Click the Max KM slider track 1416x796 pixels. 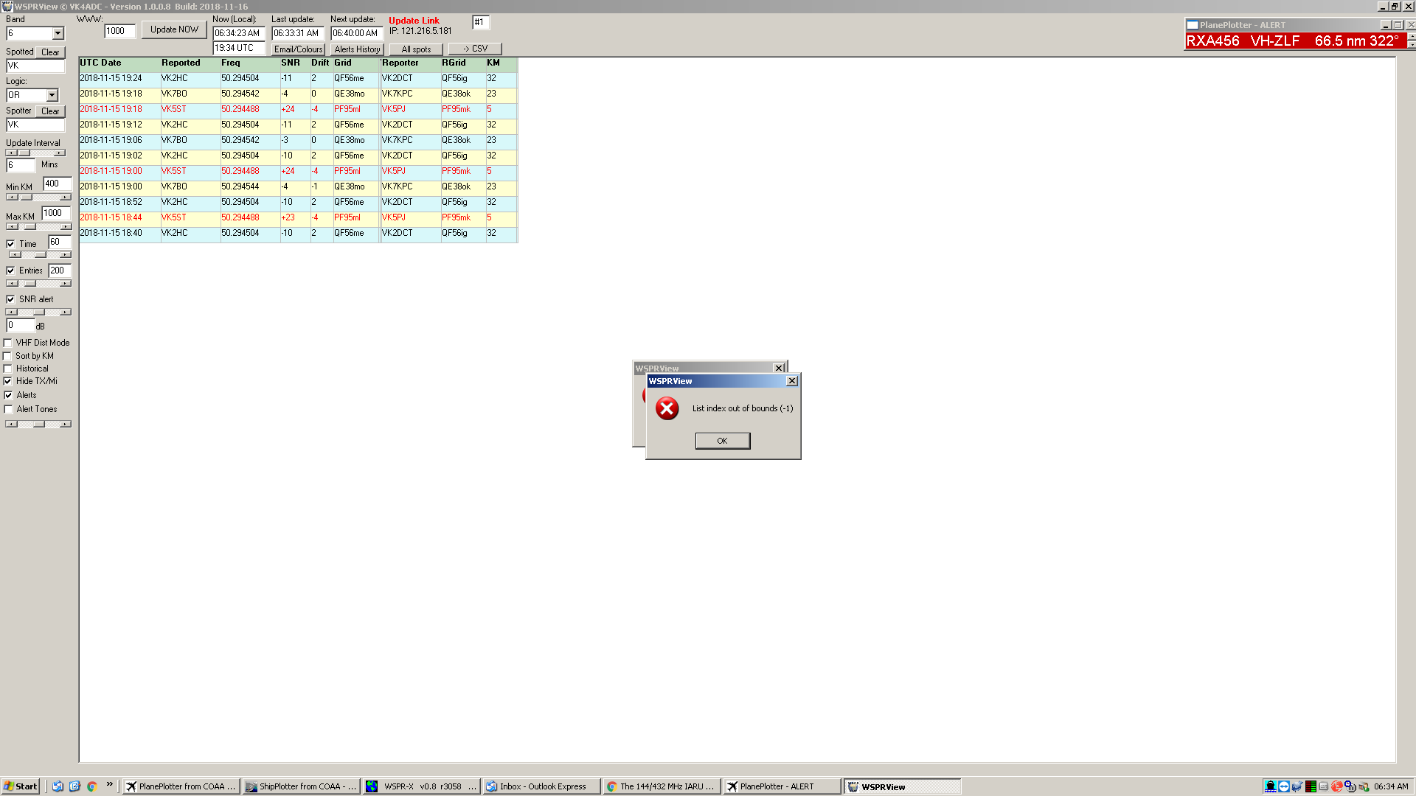click(48, 226)
